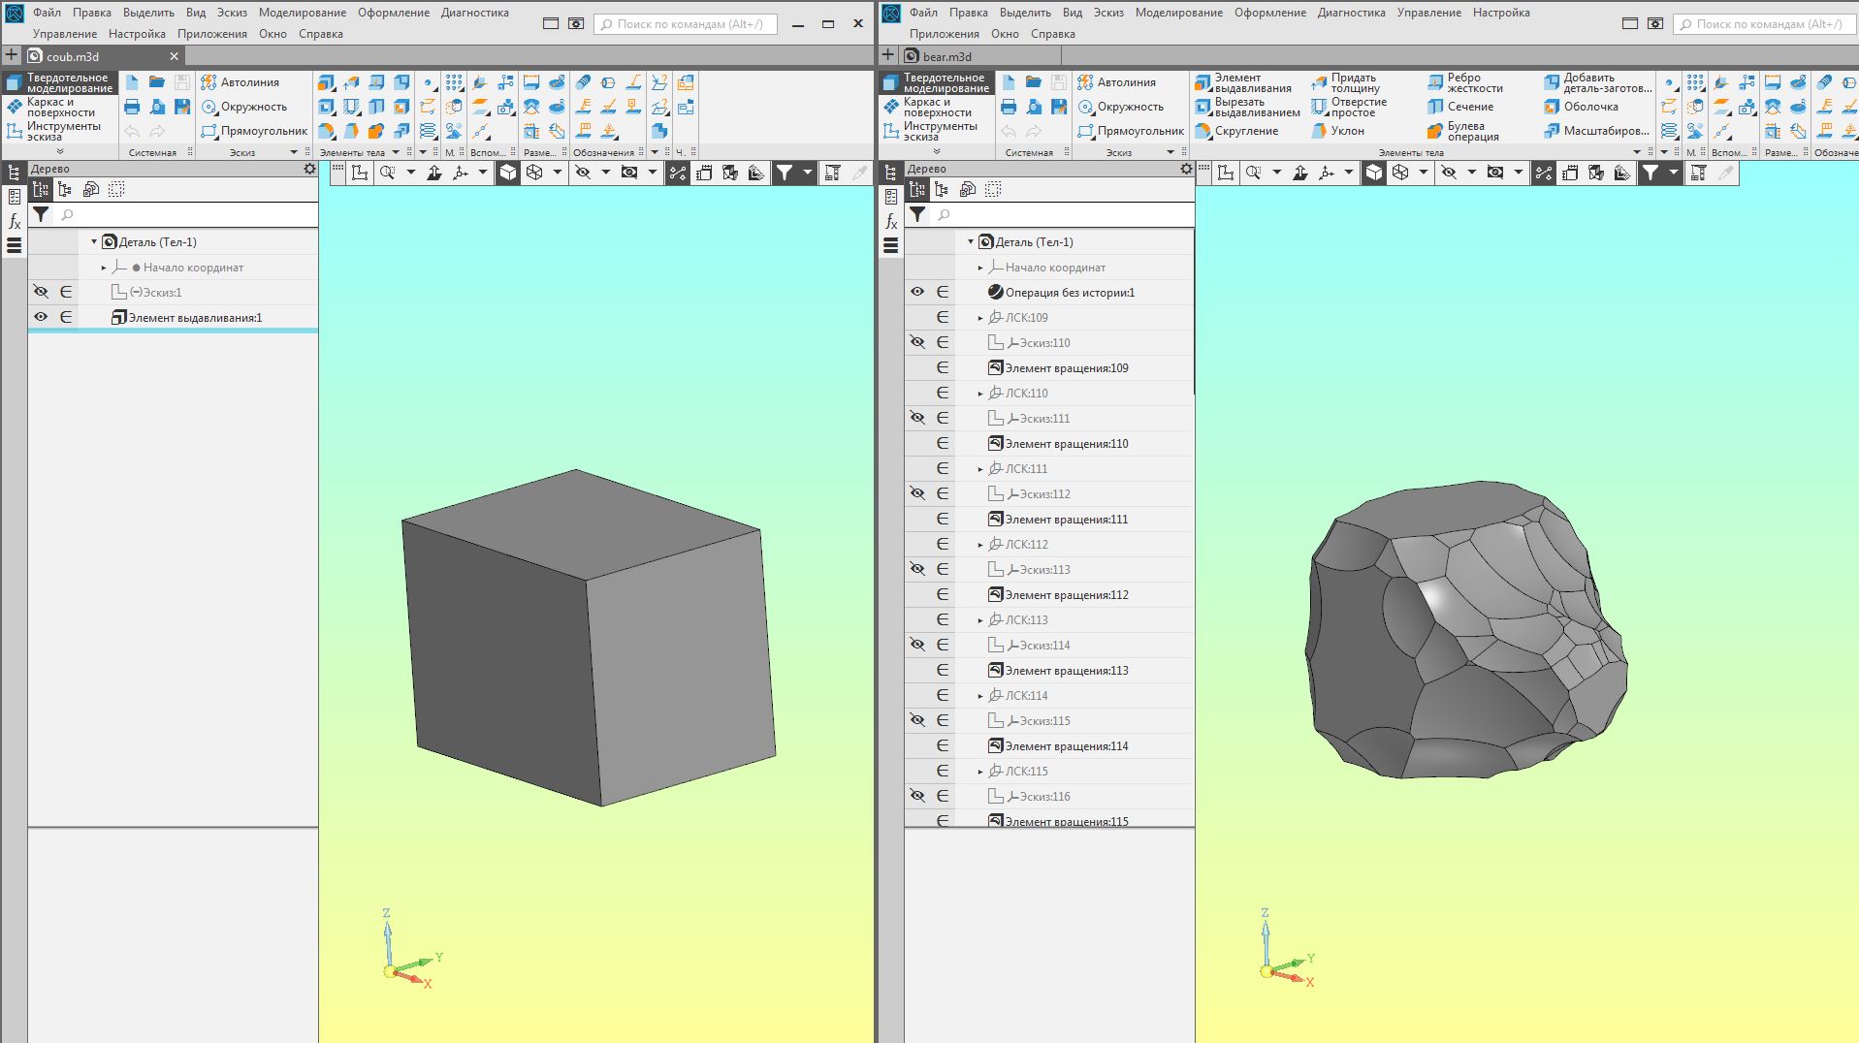The height and width of the screenshot is (1043, 1859).
Task: Click Окружность button in coub.m3d window
Action: tap(244, 107)
